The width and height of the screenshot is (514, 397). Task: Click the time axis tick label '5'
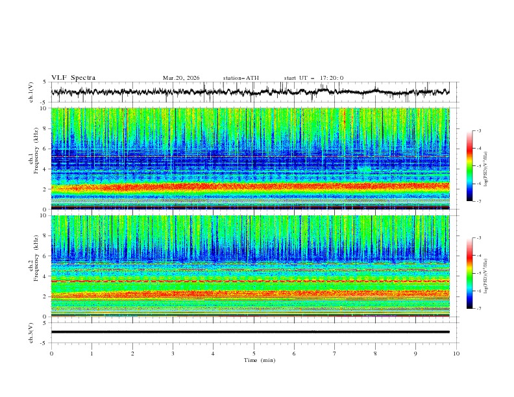[x=254, y=354]
